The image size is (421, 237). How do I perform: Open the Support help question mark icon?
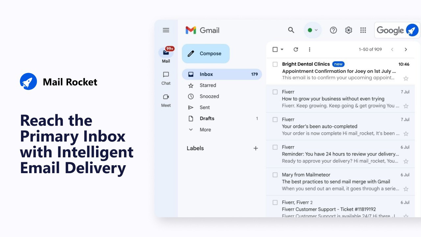334,30
